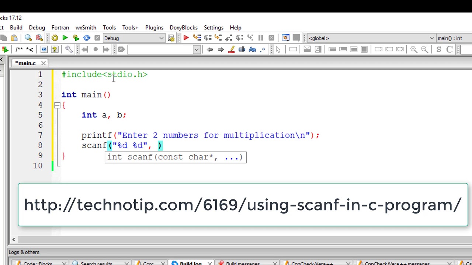Open the Tools menu
This screenshot has width=472, height=265.
[x=109, y=28]
